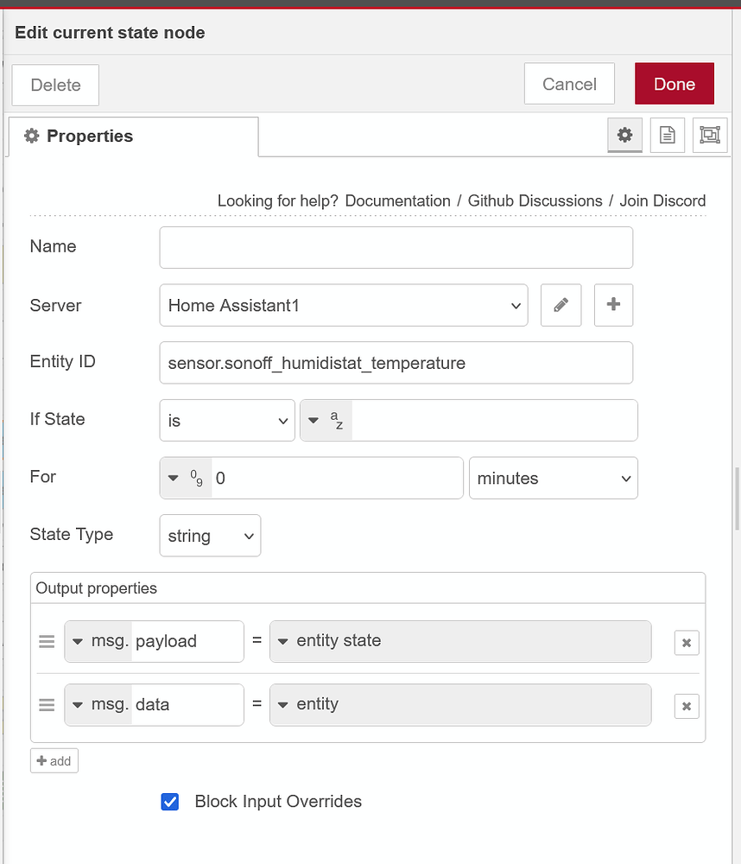Click the drag handle beside msg.payload
Image resolution: width=741 pixels, height=864 pixels.
coord(46,641)
